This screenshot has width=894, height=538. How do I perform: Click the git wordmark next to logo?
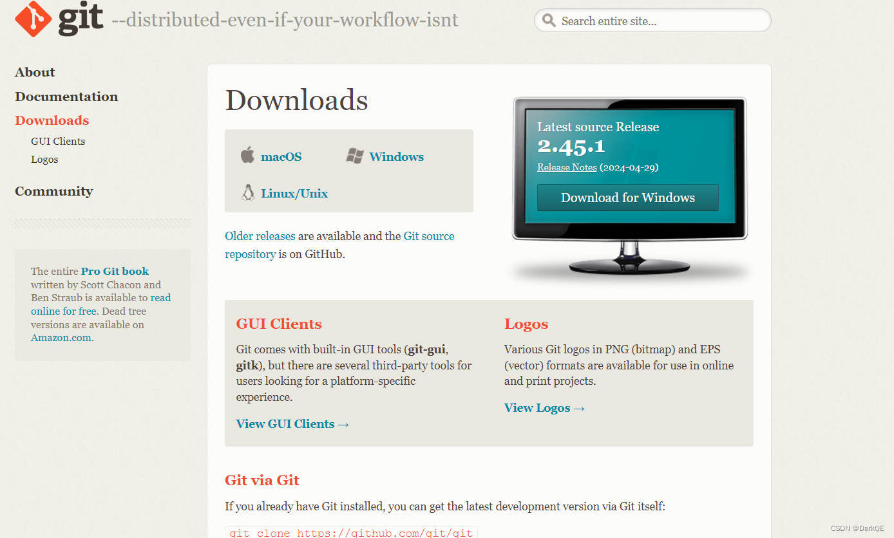pos(81,18)
